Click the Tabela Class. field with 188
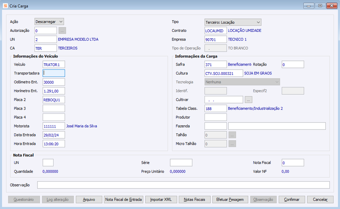This screenshot has height=209, width=340. [x=215, y=108]
